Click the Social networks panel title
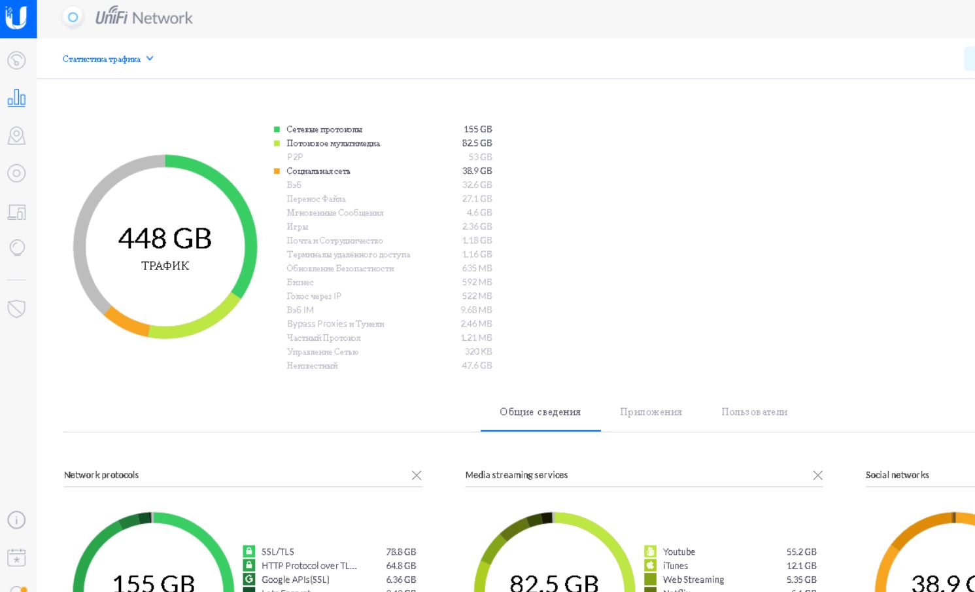The image size is (975, 592). (897, 475)
